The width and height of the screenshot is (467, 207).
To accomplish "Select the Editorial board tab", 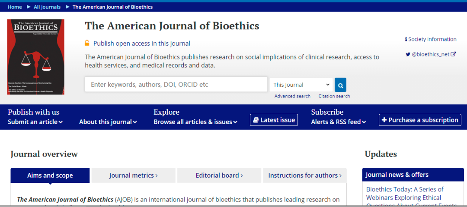I will pyautogui.click(x=219, y=176).
